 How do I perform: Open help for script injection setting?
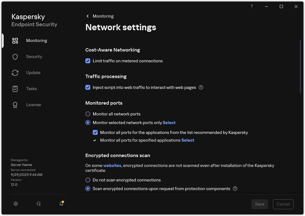(x=201, y=87)
